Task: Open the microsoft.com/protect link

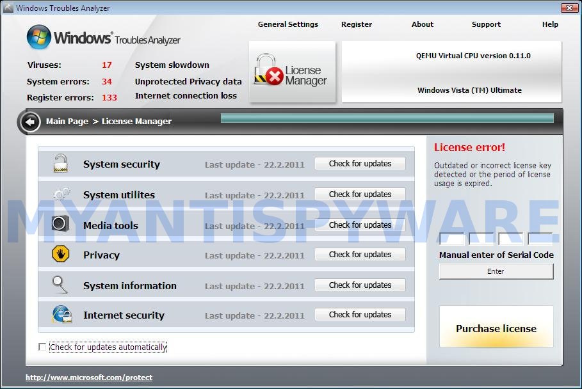Action: coord(89,377)
